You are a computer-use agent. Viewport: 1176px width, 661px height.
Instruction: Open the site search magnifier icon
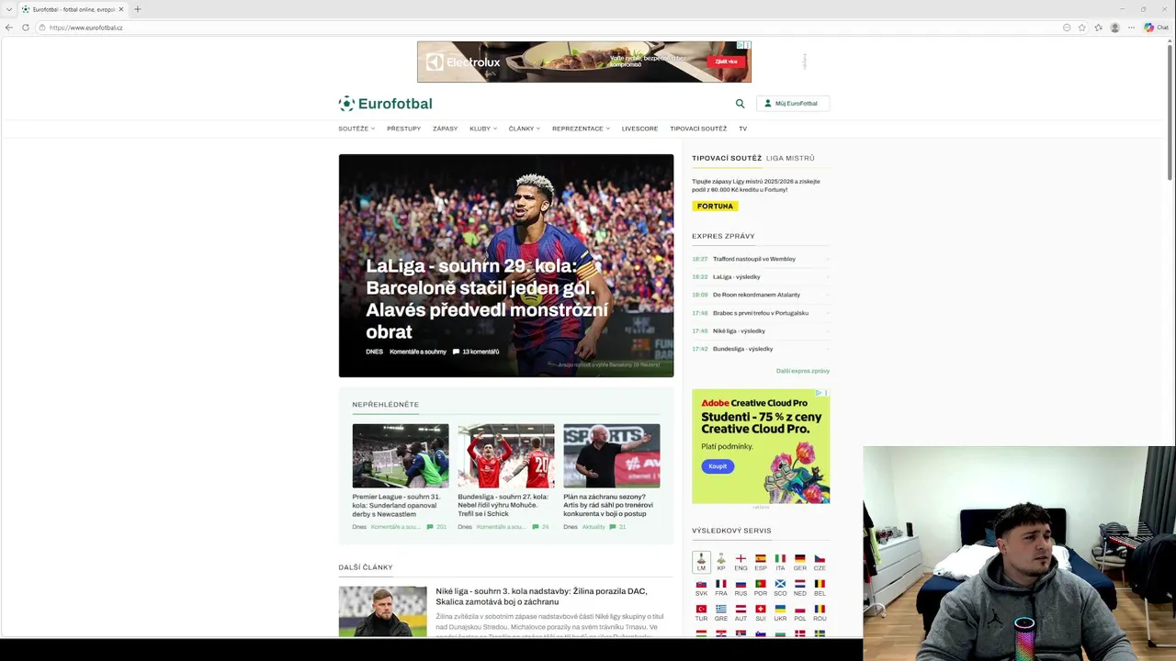point(740,104)
